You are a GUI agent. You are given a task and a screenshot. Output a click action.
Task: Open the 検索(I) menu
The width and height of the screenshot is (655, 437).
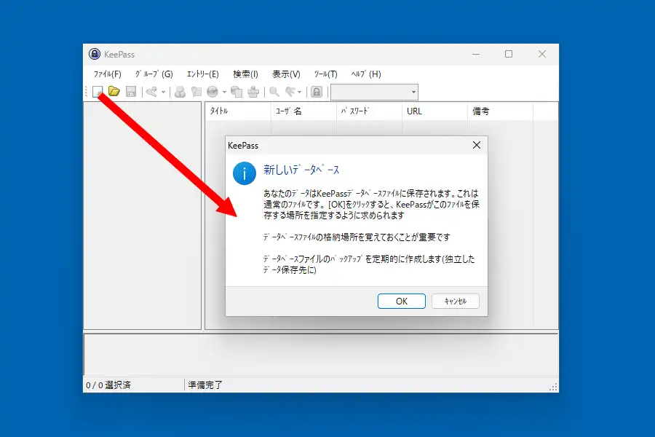[246, 74]
